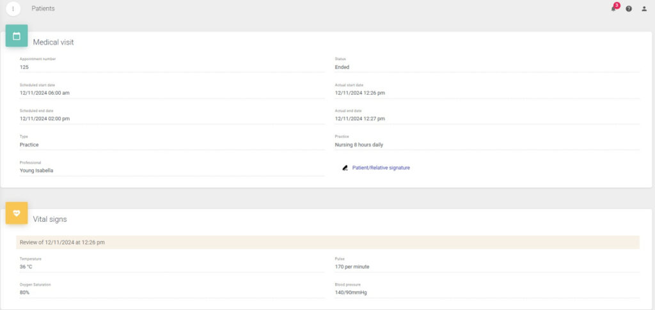Click the Practice field Nursing 8 hours daily
This screenshot has width=655, height=310.
click(359, 144)
